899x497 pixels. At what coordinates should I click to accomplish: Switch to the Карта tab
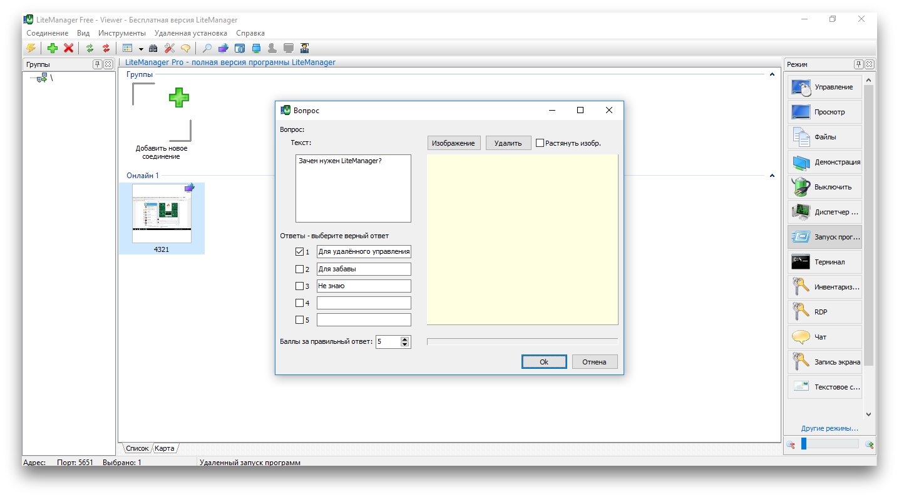click(x=165, y=448)
